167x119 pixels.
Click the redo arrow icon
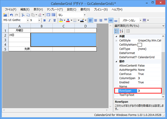coord(16,15)
